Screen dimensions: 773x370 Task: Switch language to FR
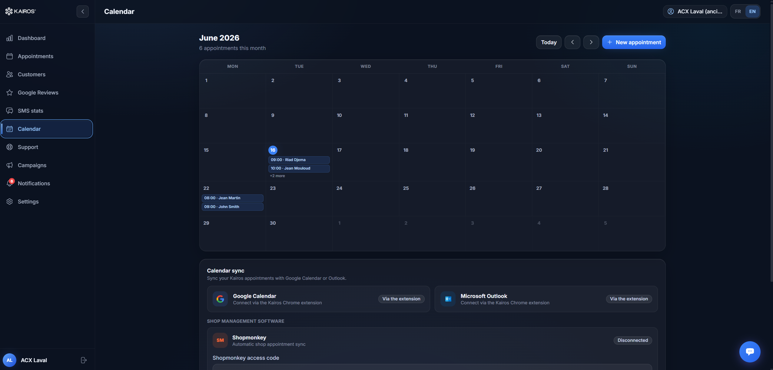coord(738,12)
